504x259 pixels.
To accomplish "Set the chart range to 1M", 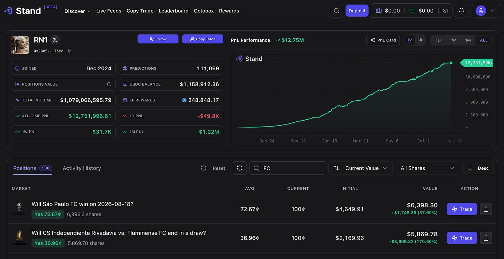I will coord(468,40).
